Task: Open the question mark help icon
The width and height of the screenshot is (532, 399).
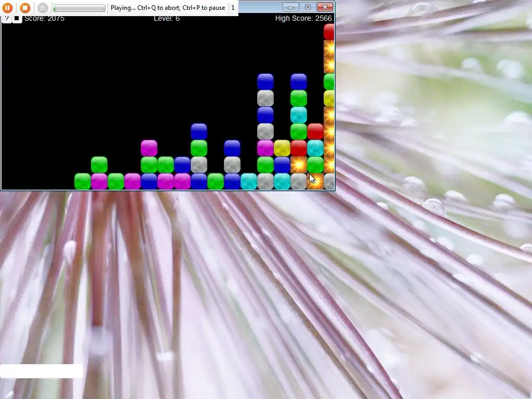Action: click(x=6, y=19)
